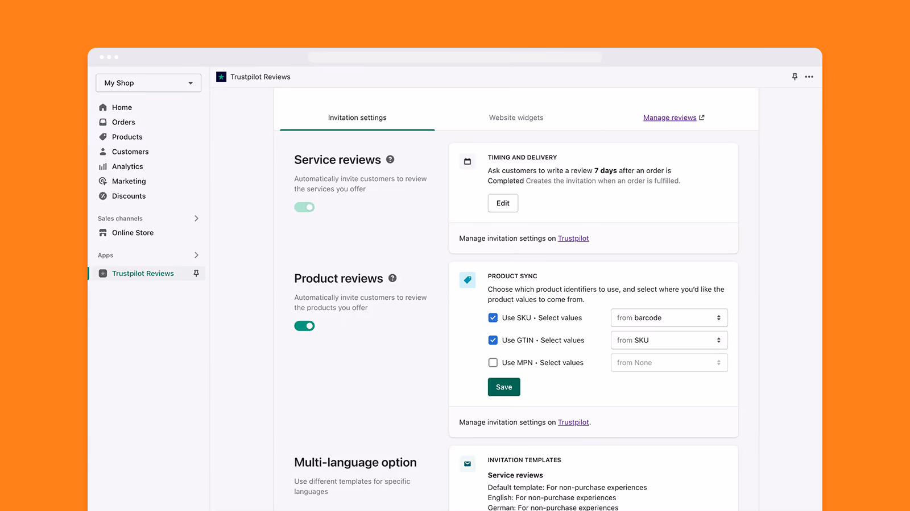Click the Products tag icon
Viewport: 910px width, 511px height.
(x=103, y=137)
